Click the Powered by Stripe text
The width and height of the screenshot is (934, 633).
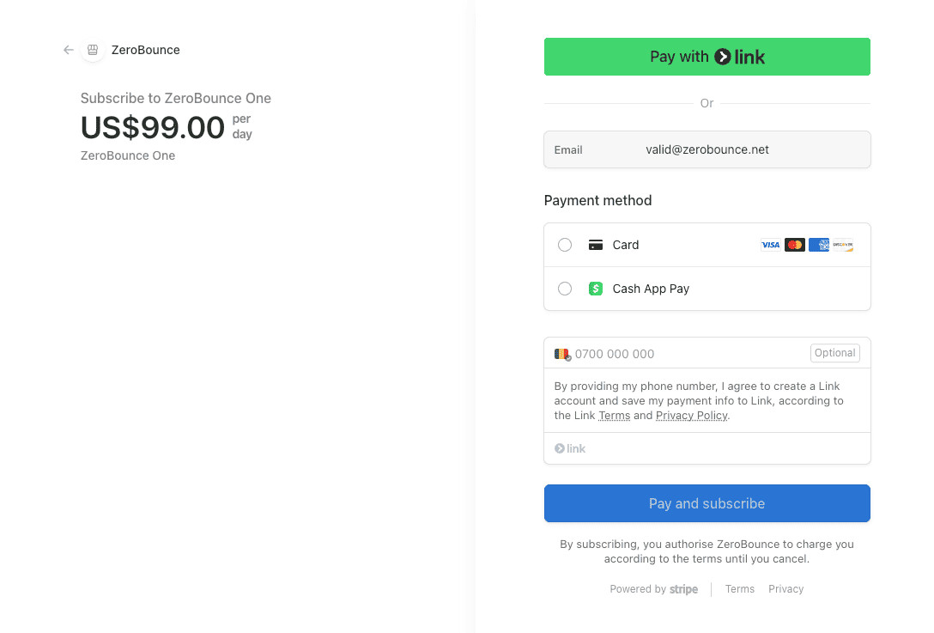pos(654,588)
